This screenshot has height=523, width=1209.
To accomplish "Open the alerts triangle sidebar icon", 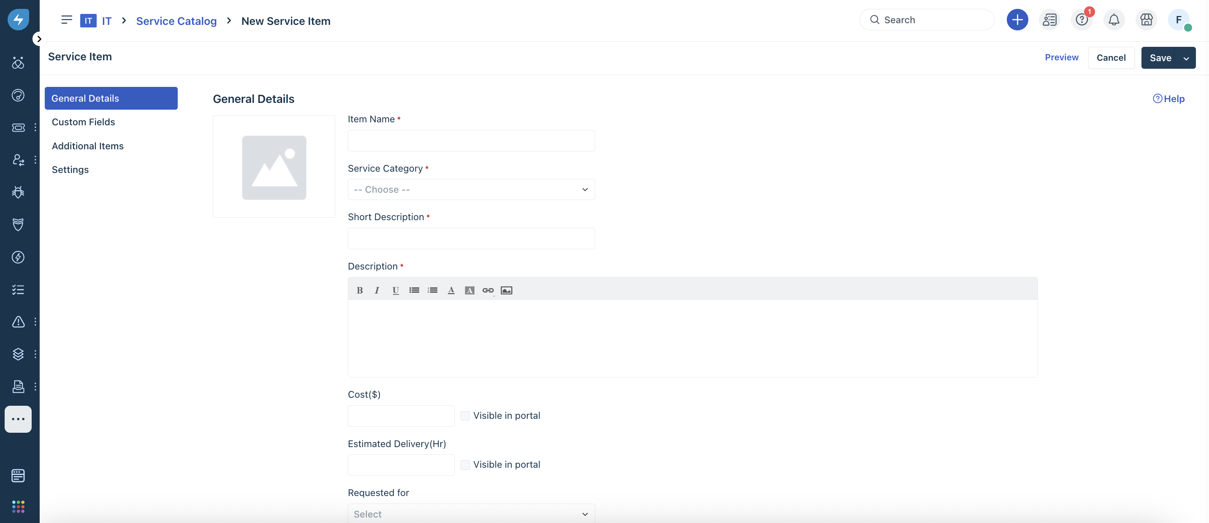I will coord(18,322).
